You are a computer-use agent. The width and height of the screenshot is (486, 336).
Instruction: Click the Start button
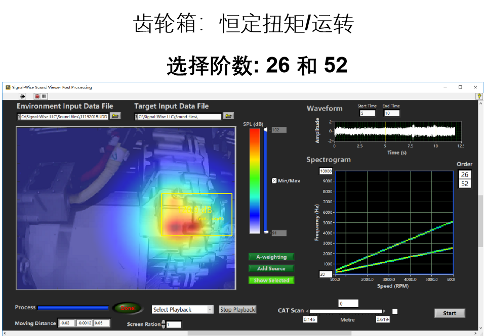[449, 313]
